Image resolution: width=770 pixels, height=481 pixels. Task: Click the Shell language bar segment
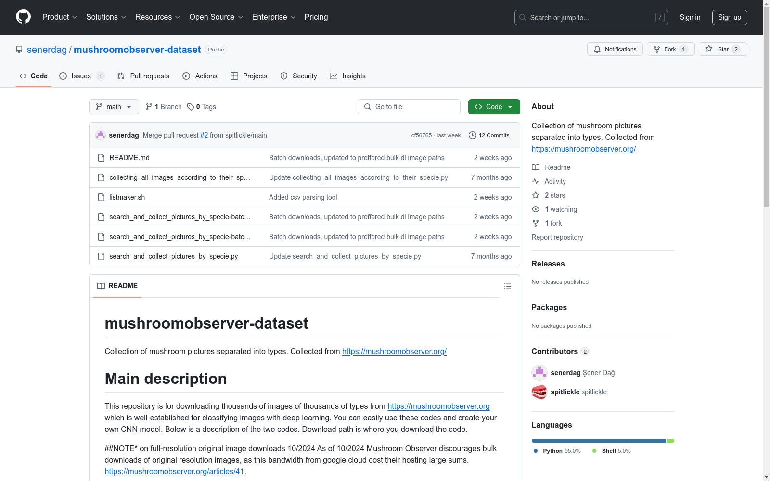[x=670, y=441]
